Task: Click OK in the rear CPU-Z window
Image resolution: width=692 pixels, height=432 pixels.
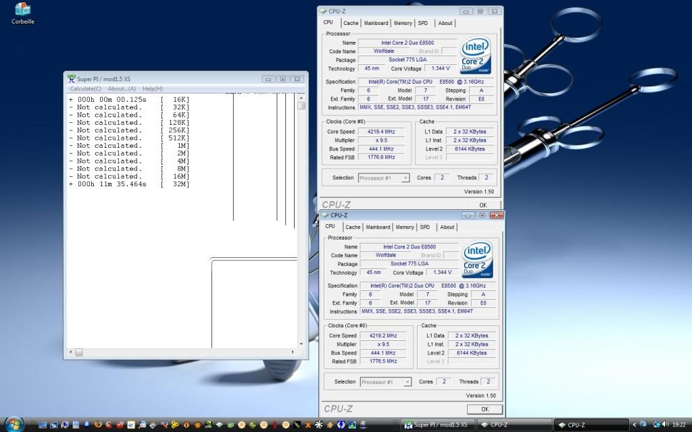Action: 483,205
